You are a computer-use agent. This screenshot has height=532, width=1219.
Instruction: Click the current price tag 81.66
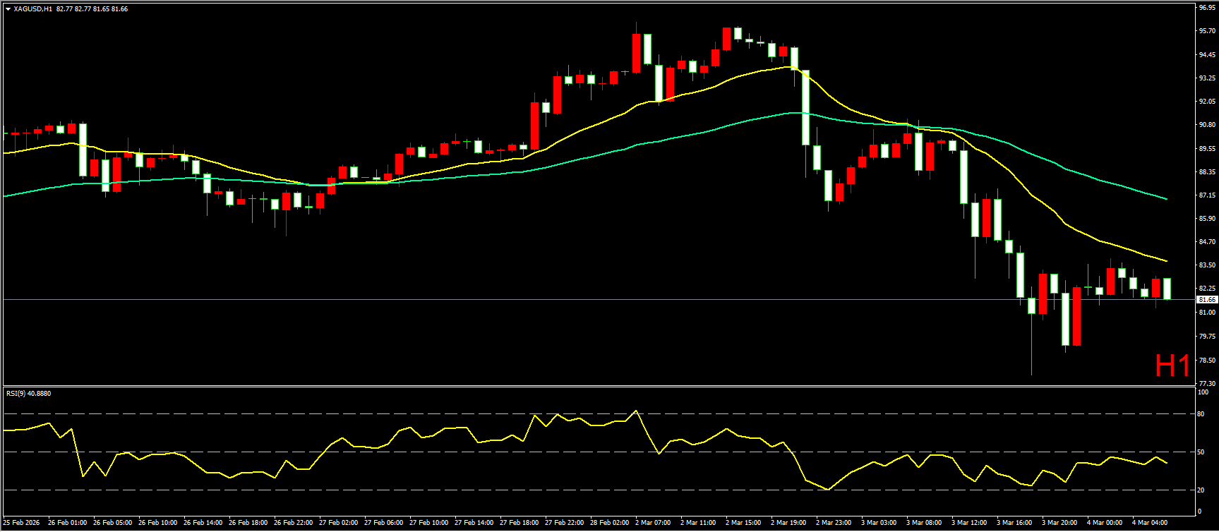pyautogui.click(x=1206, y=300)
